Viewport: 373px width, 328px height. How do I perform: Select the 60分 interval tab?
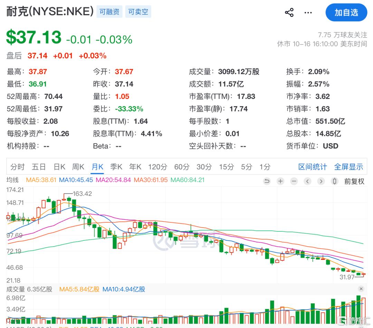click(182, 167)
